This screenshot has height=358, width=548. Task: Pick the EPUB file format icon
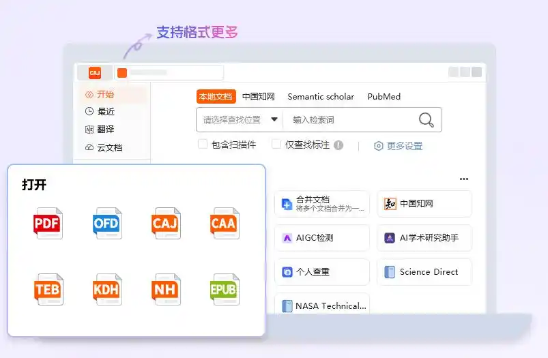click(x=225, y=289)
